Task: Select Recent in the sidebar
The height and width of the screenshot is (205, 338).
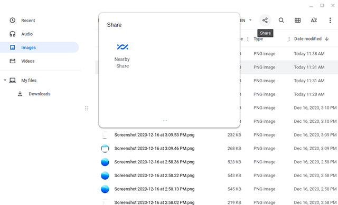Action: [x=28, y=21]
